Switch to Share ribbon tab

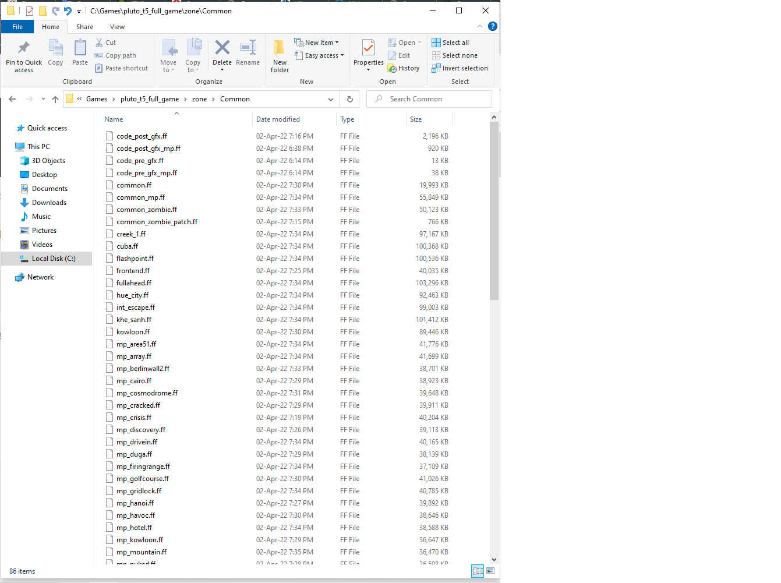(84, 27)
